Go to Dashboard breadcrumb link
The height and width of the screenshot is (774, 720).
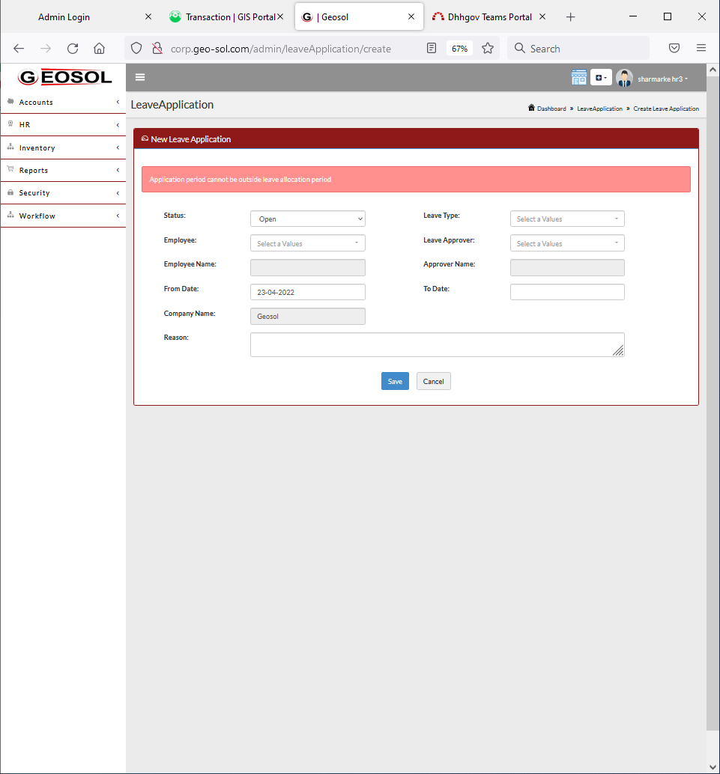[551, 109]
